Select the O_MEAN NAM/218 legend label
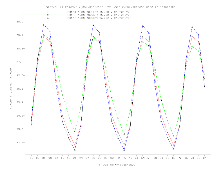223x172 pixels. pyautogui.click(x=98, y=12)
